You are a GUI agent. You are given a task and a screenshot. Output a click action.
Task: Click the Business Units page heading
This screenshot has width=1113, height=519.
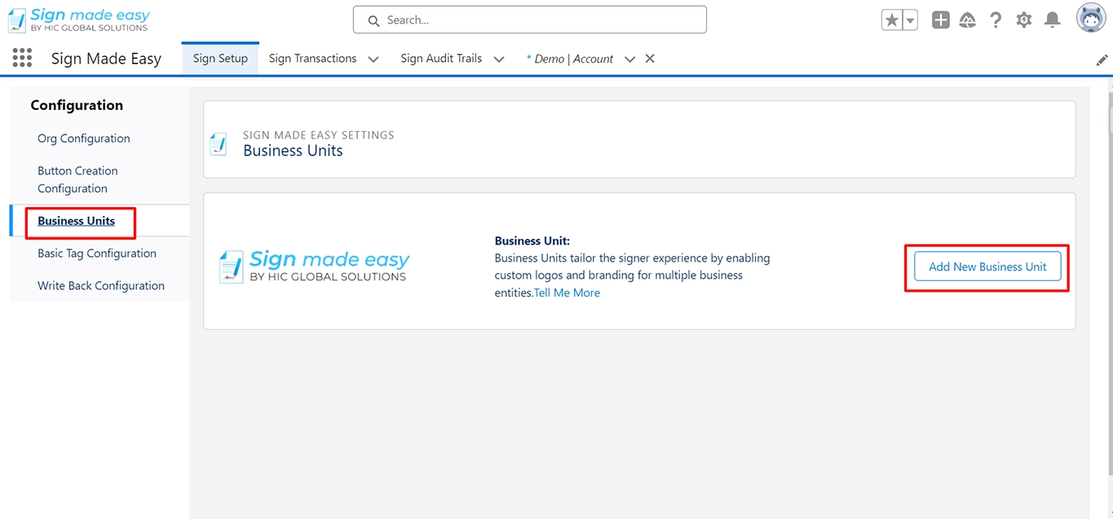coord(293,151)
